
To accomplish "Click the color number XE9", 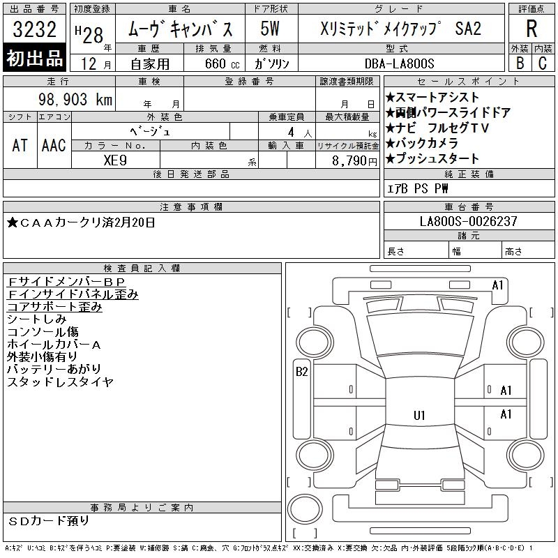I will pos(115,160).
